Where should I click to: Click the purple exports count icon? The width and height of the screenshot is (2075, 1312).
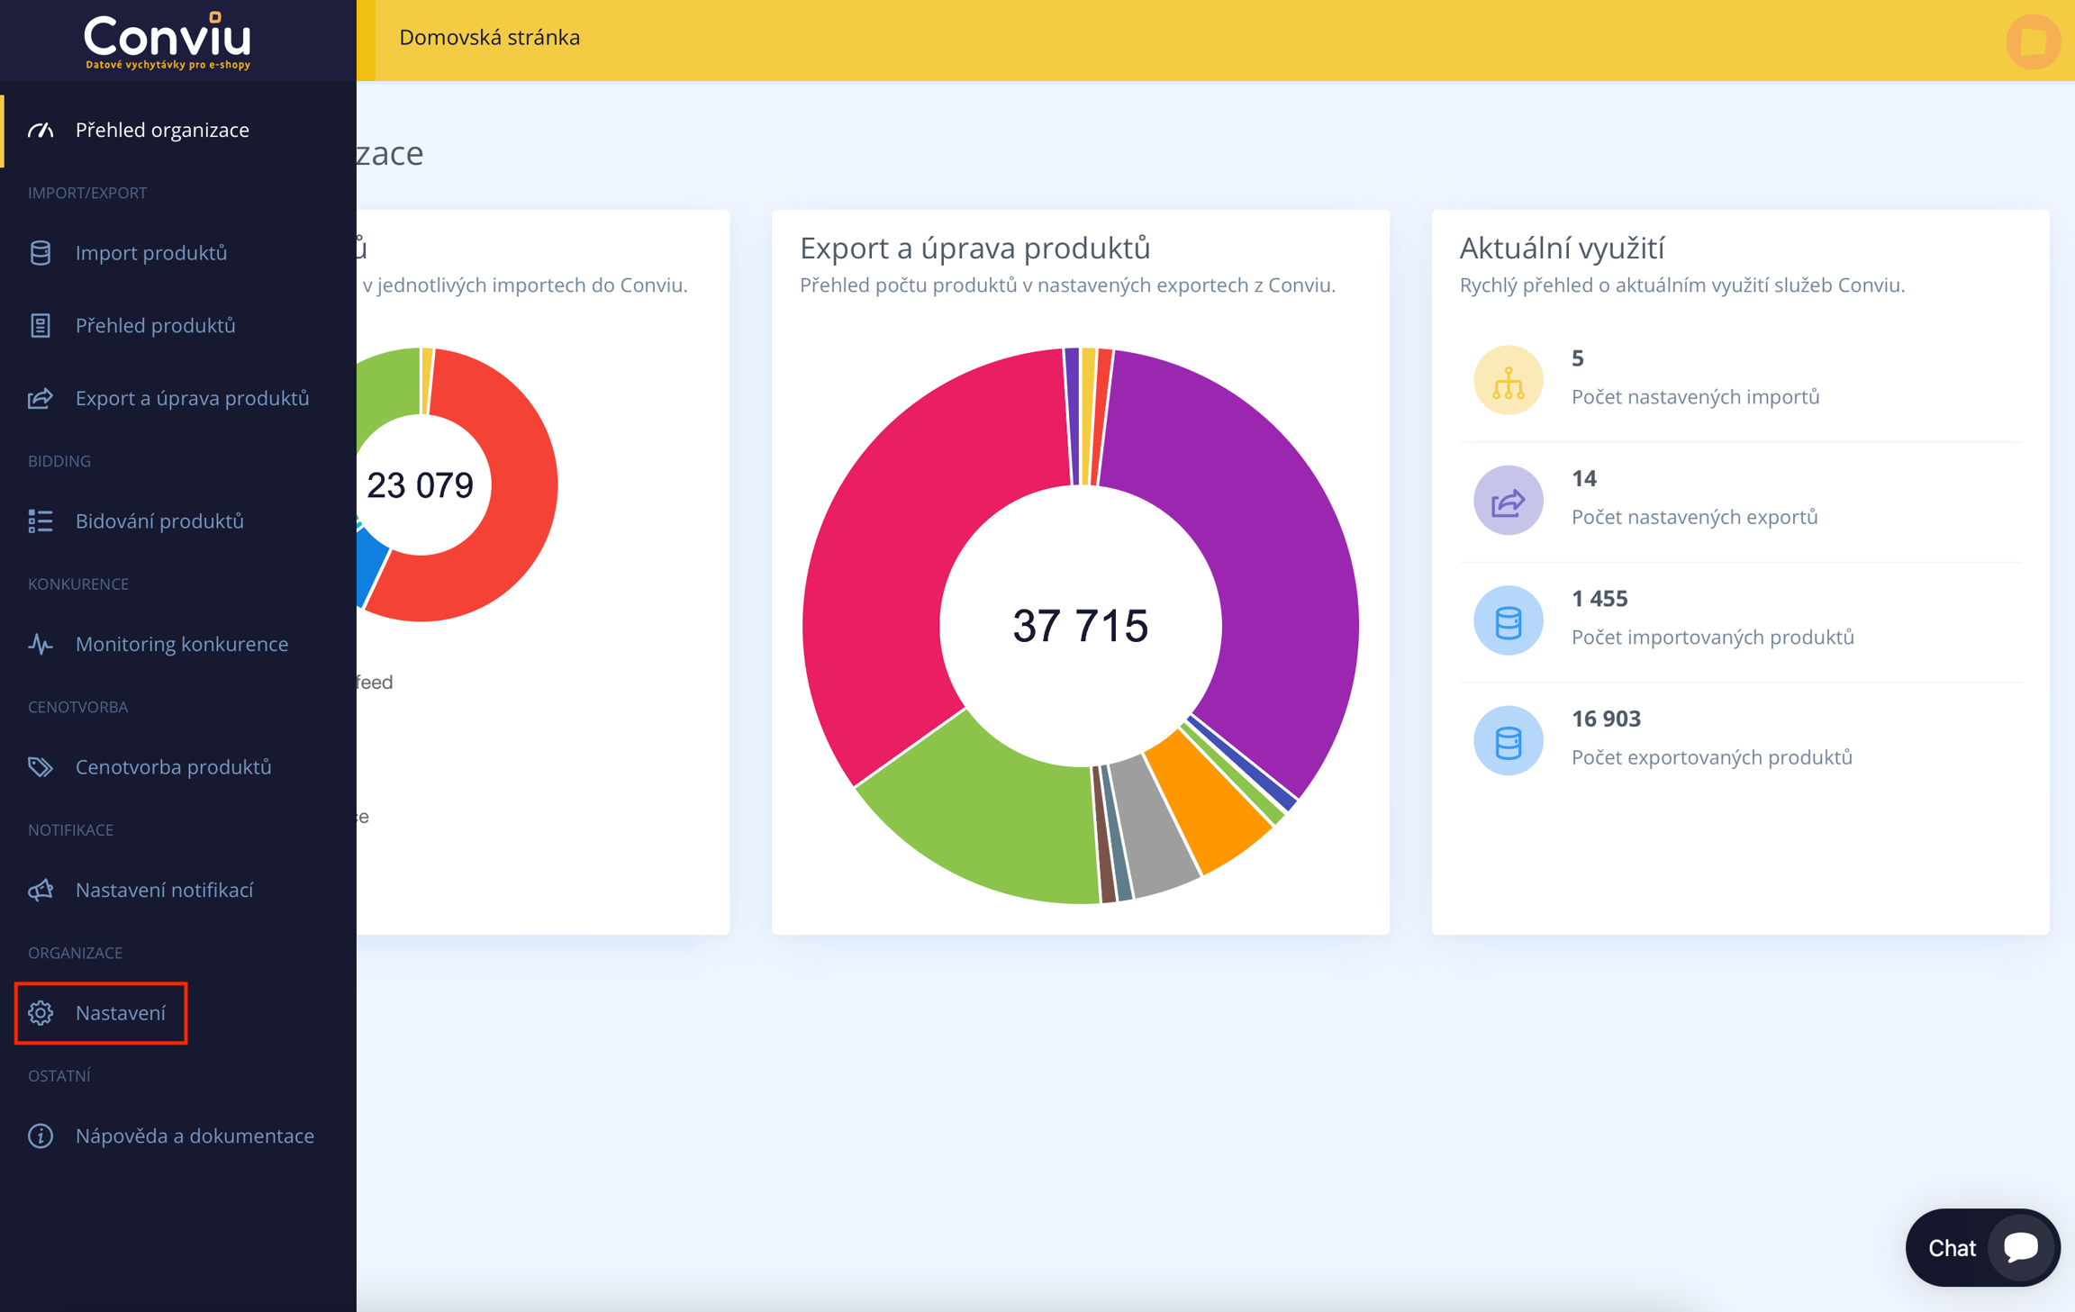click(1508, 501)
